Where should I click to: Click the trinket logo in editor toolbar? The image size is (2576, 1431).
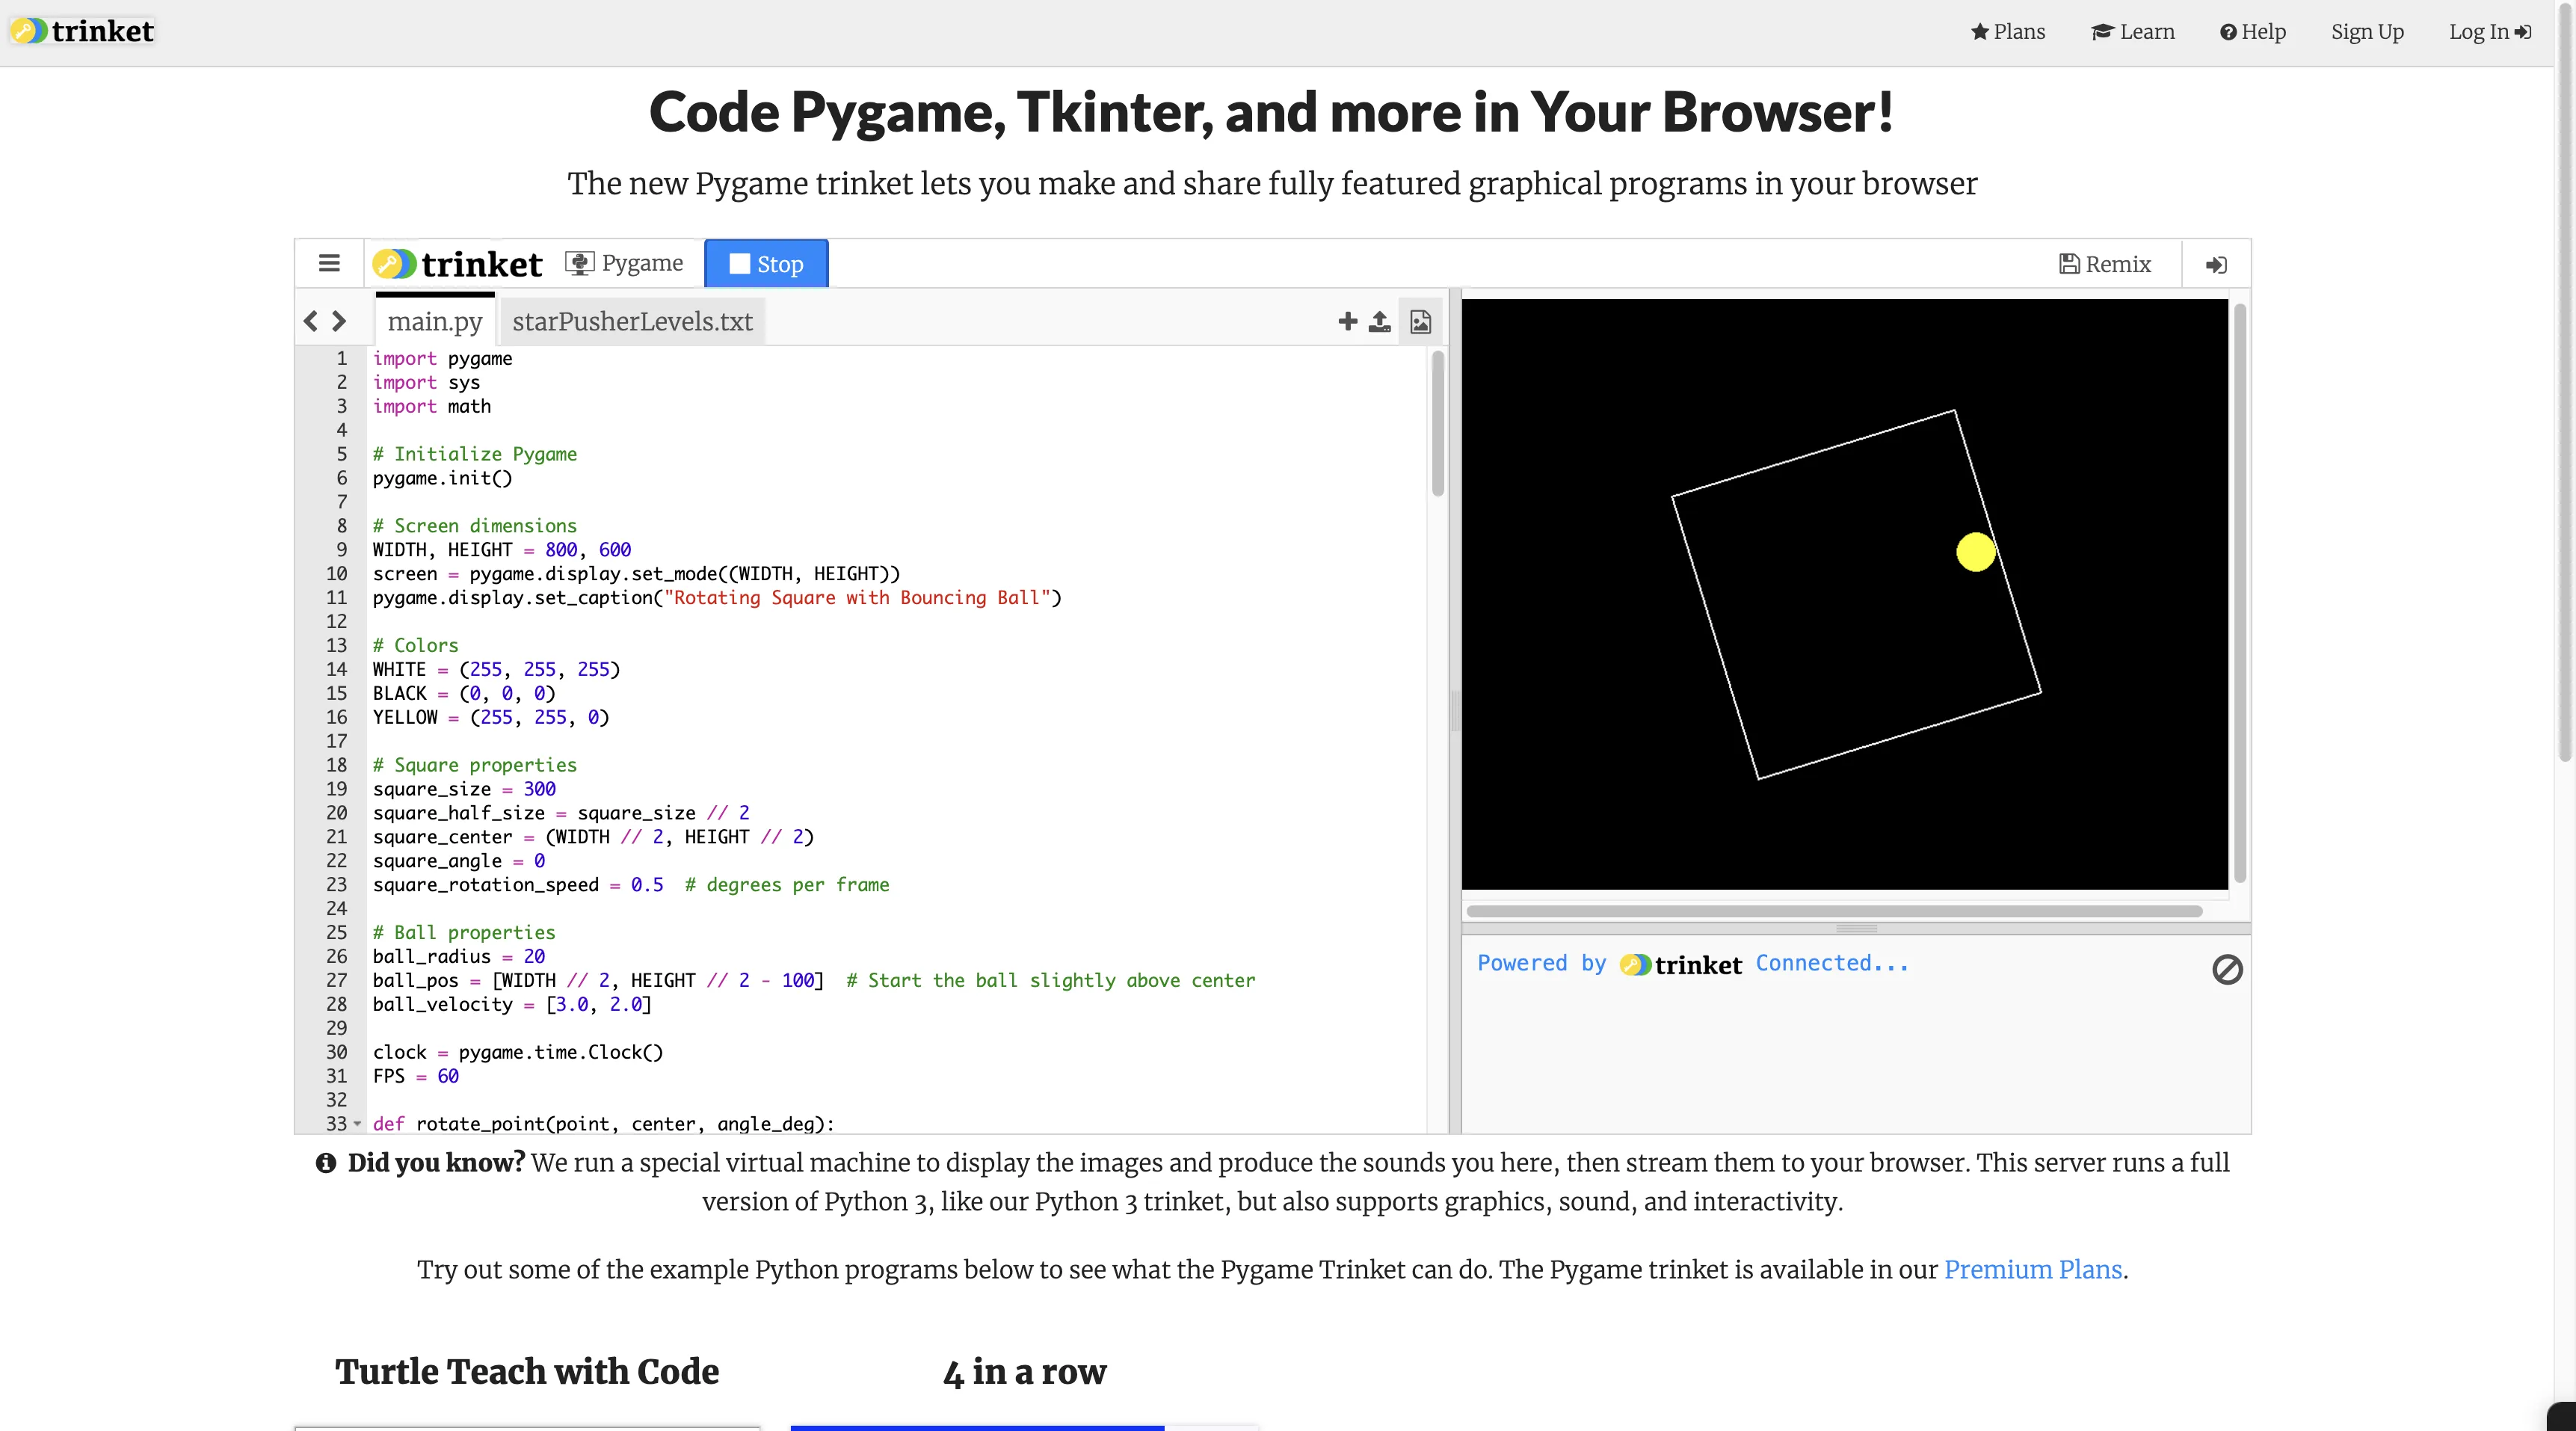458,264
